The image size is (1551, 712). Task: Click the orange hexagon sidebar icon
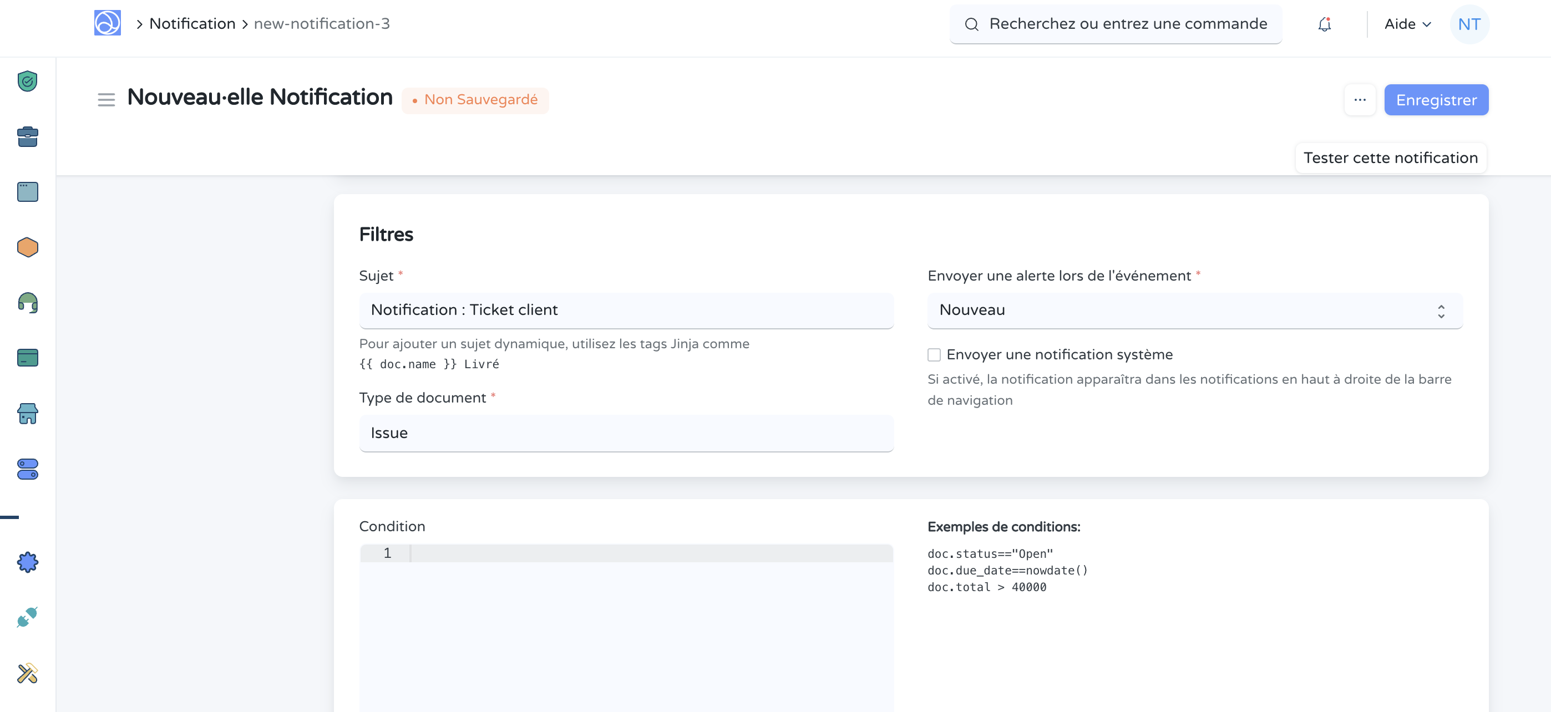[x=28, y=247]
